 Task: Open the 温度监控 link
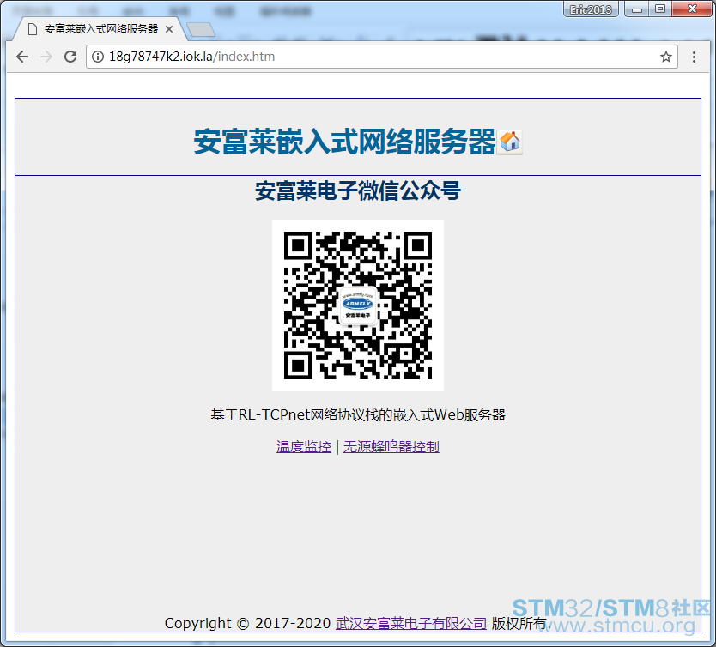(x=304, y=446)
